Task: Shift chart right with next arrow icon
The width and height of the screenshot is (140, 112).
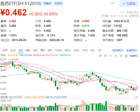Action: 121,56
